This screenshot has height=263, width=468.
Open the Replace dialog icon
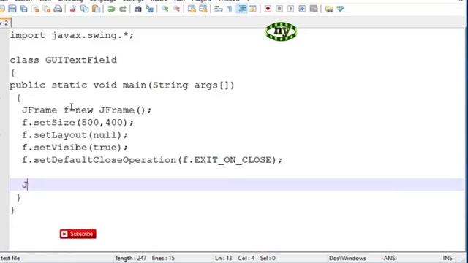click(x=149, y=9)
